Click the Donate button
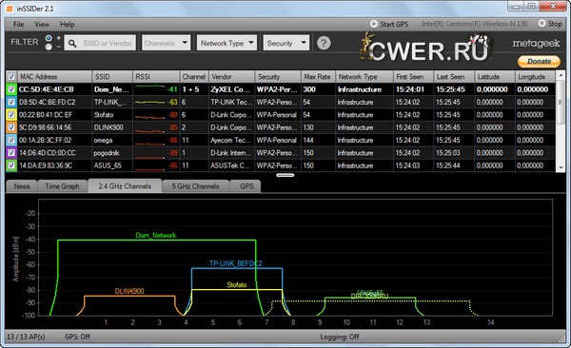 tap(539, 61)
